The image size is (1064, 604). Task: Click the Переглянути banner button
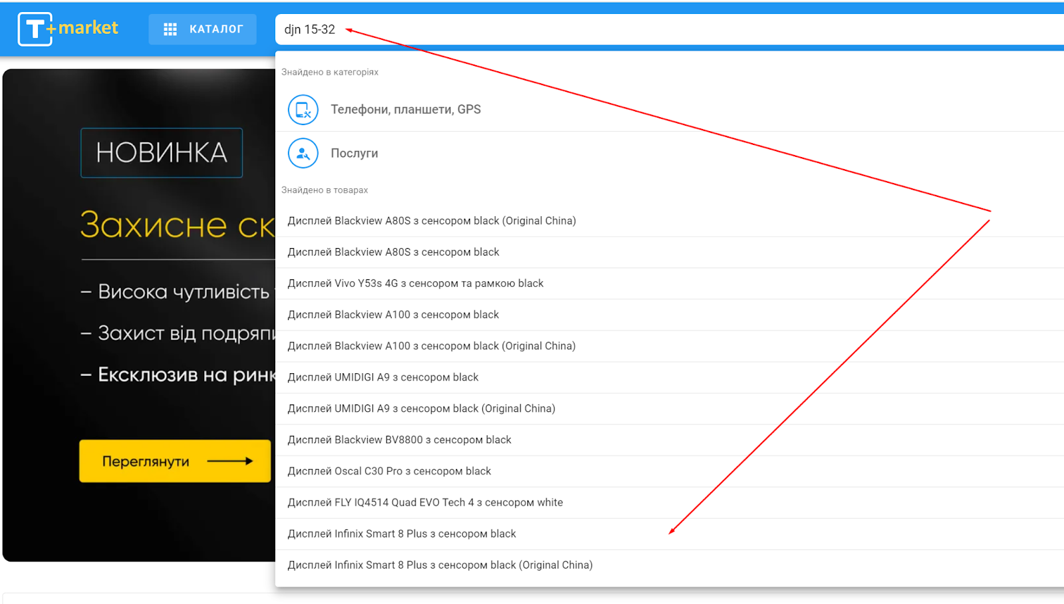[x=175, y=461]
